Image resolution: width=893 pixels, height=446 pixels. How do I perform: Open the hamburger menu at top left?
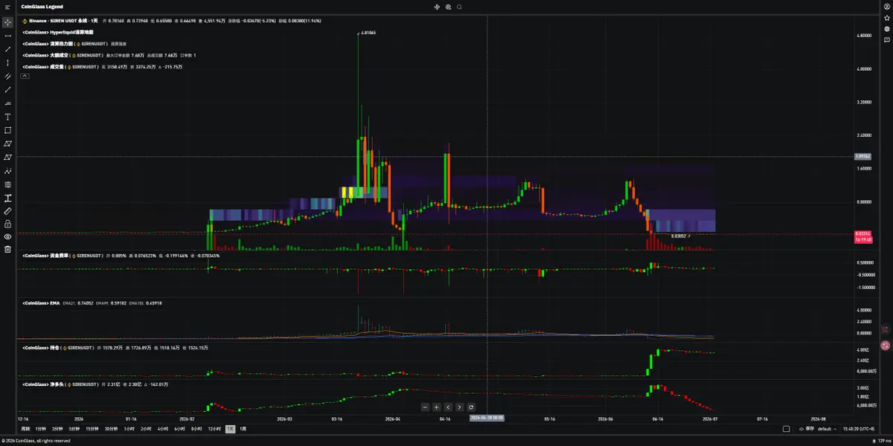point(7,7)
